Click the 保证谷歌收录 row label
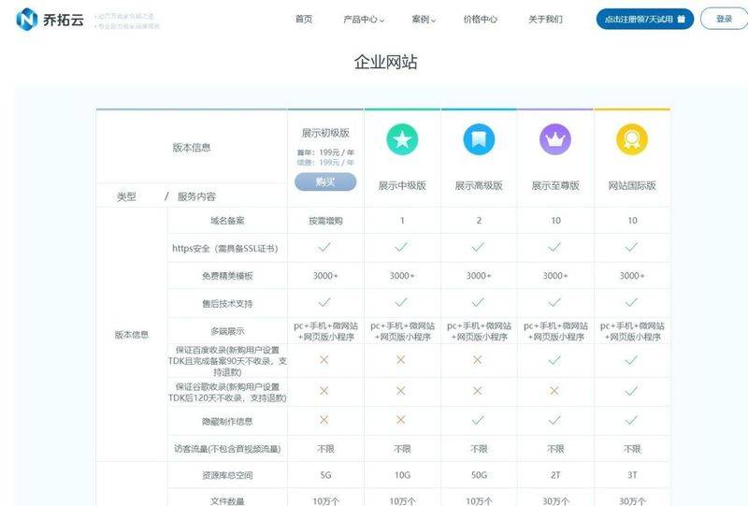The height and width of the screenshot is (506, 748). coord(227,392)
